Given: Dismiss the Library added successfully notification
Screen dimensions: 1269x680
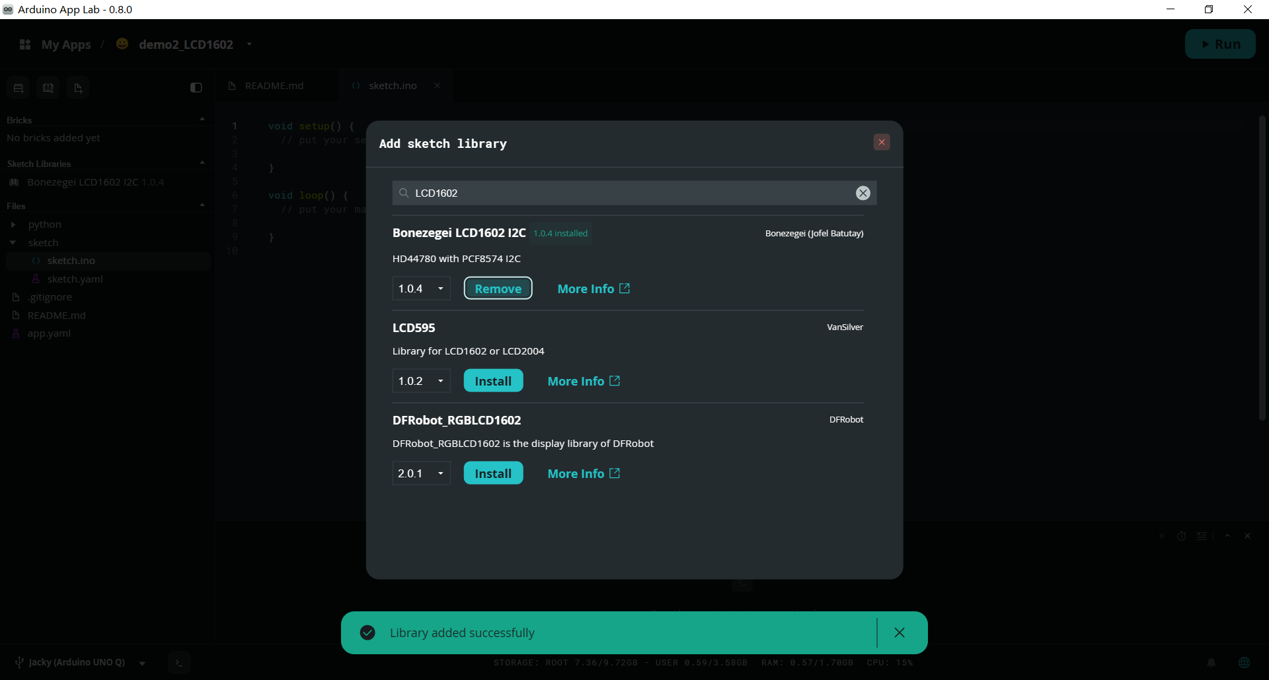Looking at the screenshot, I should (x=899, y=632).
